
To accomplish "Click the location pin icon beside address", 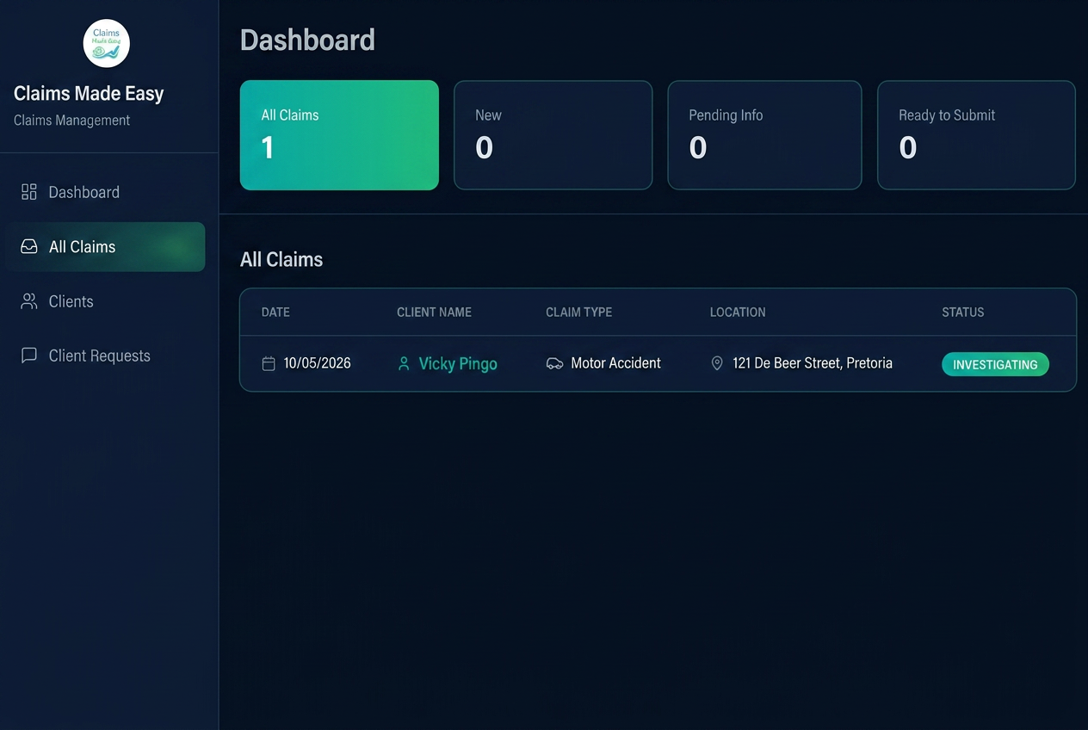I will 717,363.
